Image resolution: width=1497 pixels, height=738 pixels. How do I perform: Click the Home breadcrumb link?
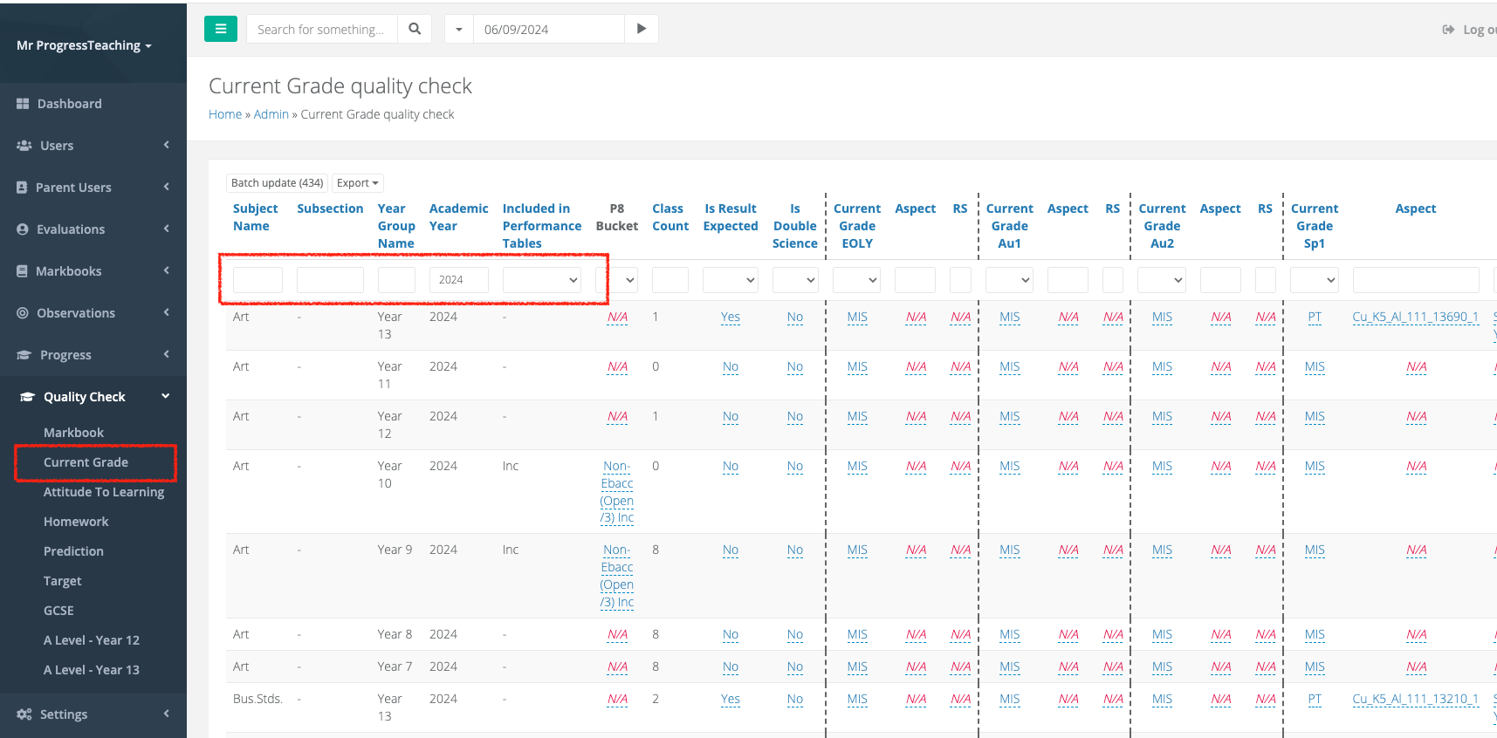[x=225, y=114]
